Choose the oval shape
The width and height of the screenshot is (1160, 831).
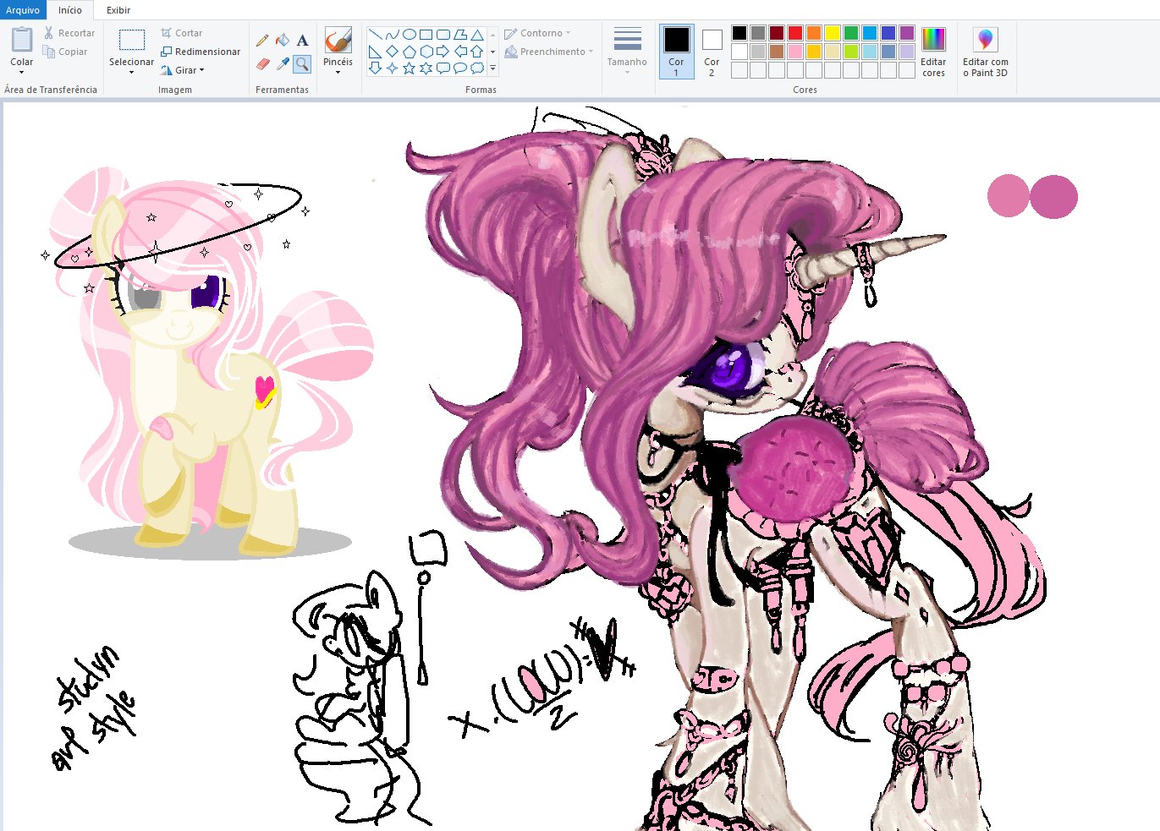click(x=410, y=35)
